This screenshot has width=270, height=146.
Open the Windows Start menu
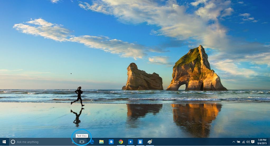point(4,142)
